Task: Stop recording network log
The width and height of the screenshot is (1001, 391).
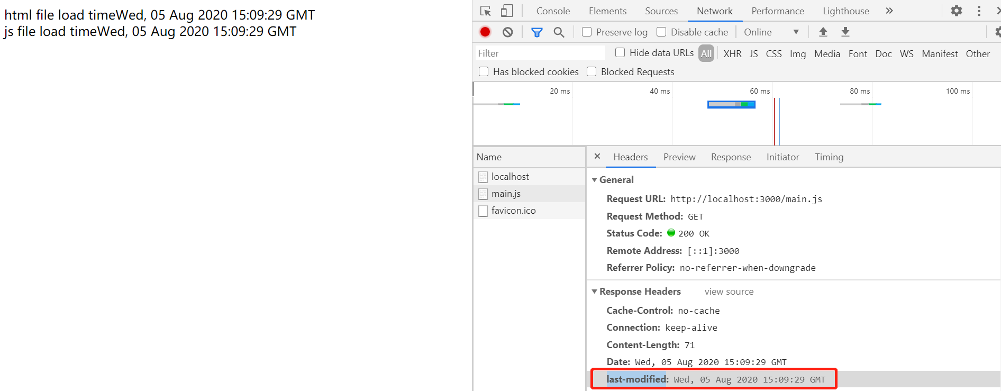Action: click(485, 32)
